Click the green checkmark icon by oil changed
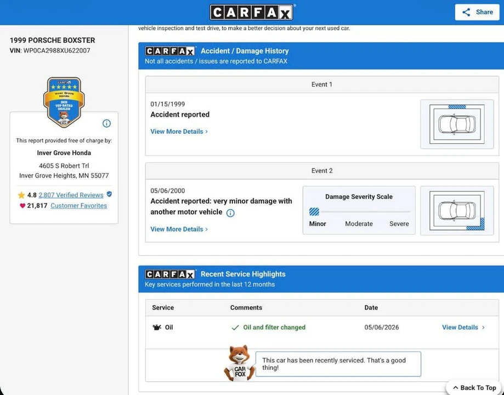 (235, 328)
